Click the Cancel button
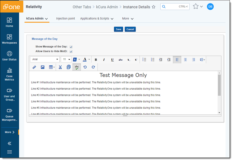233x161 pixels. [130, 29]
